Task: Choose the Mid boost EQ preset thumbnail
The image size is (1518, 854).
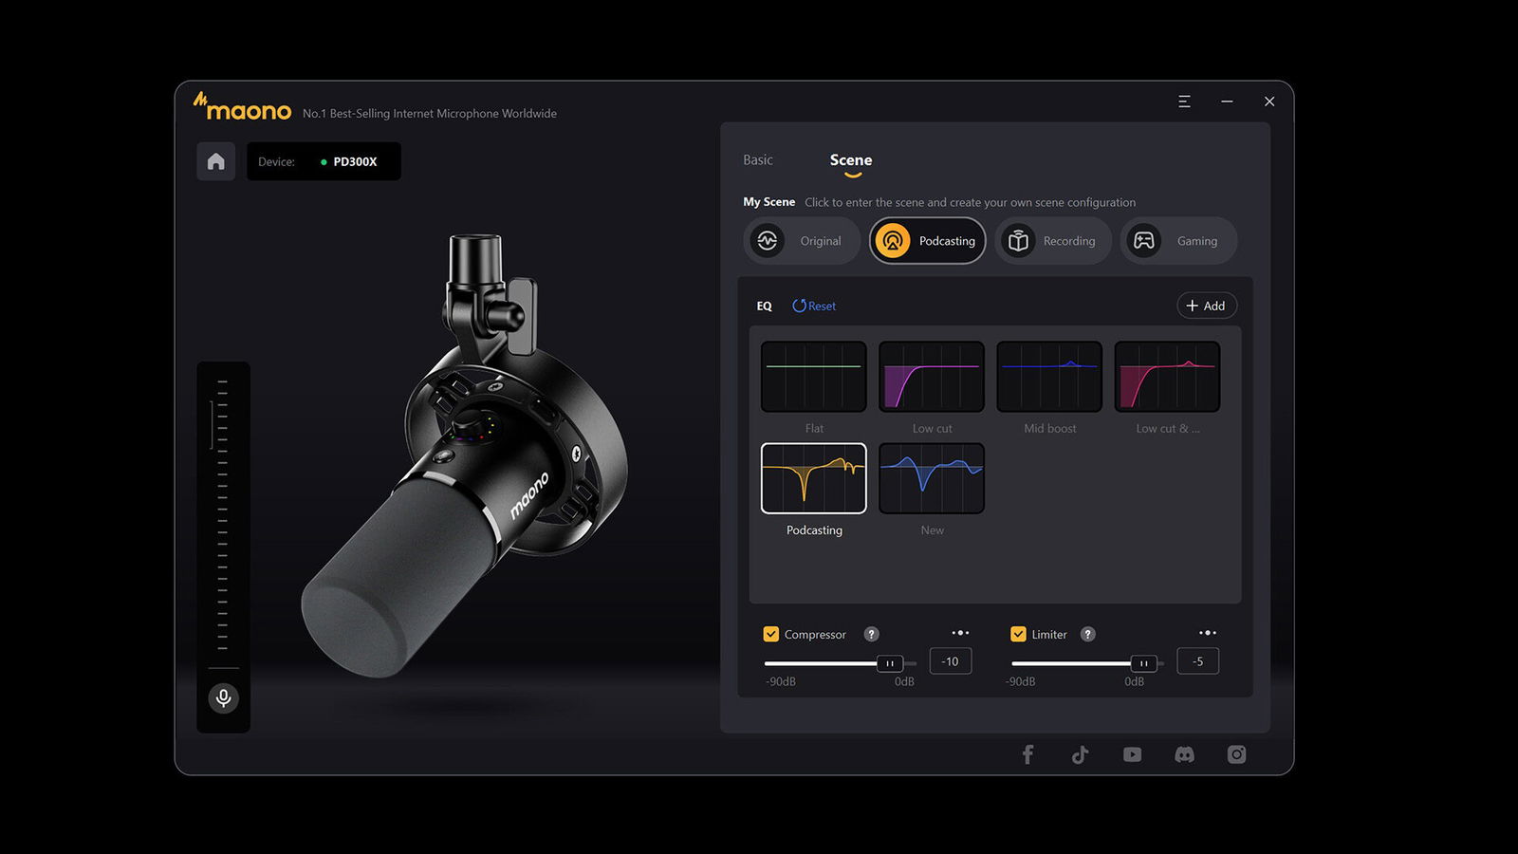Action: pyautogui.click(x=1049, y=377)
